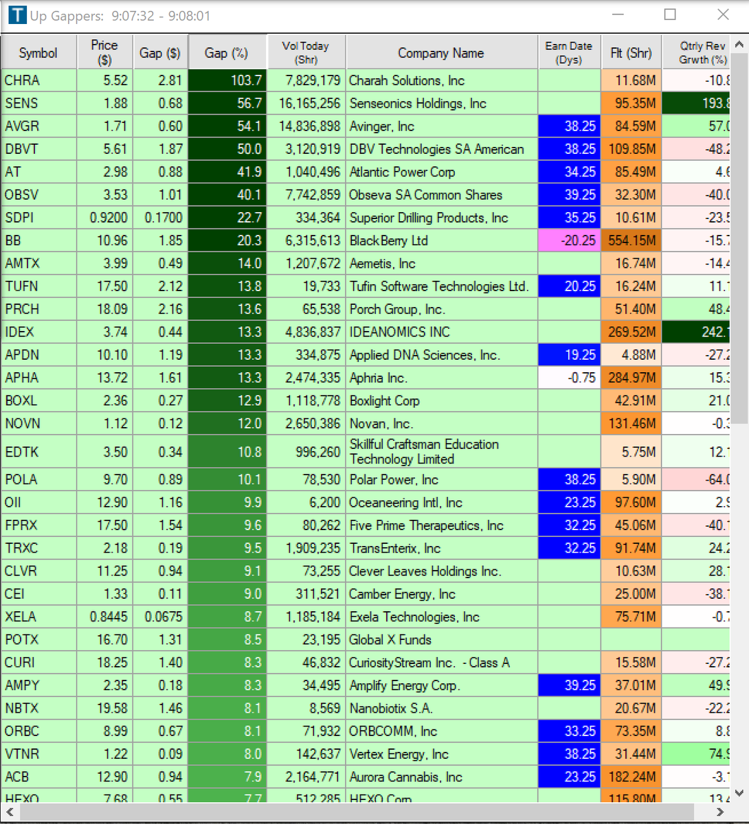Click the 4.88M float cell
This screenshot has height=824, width=749.
point(631,355)
